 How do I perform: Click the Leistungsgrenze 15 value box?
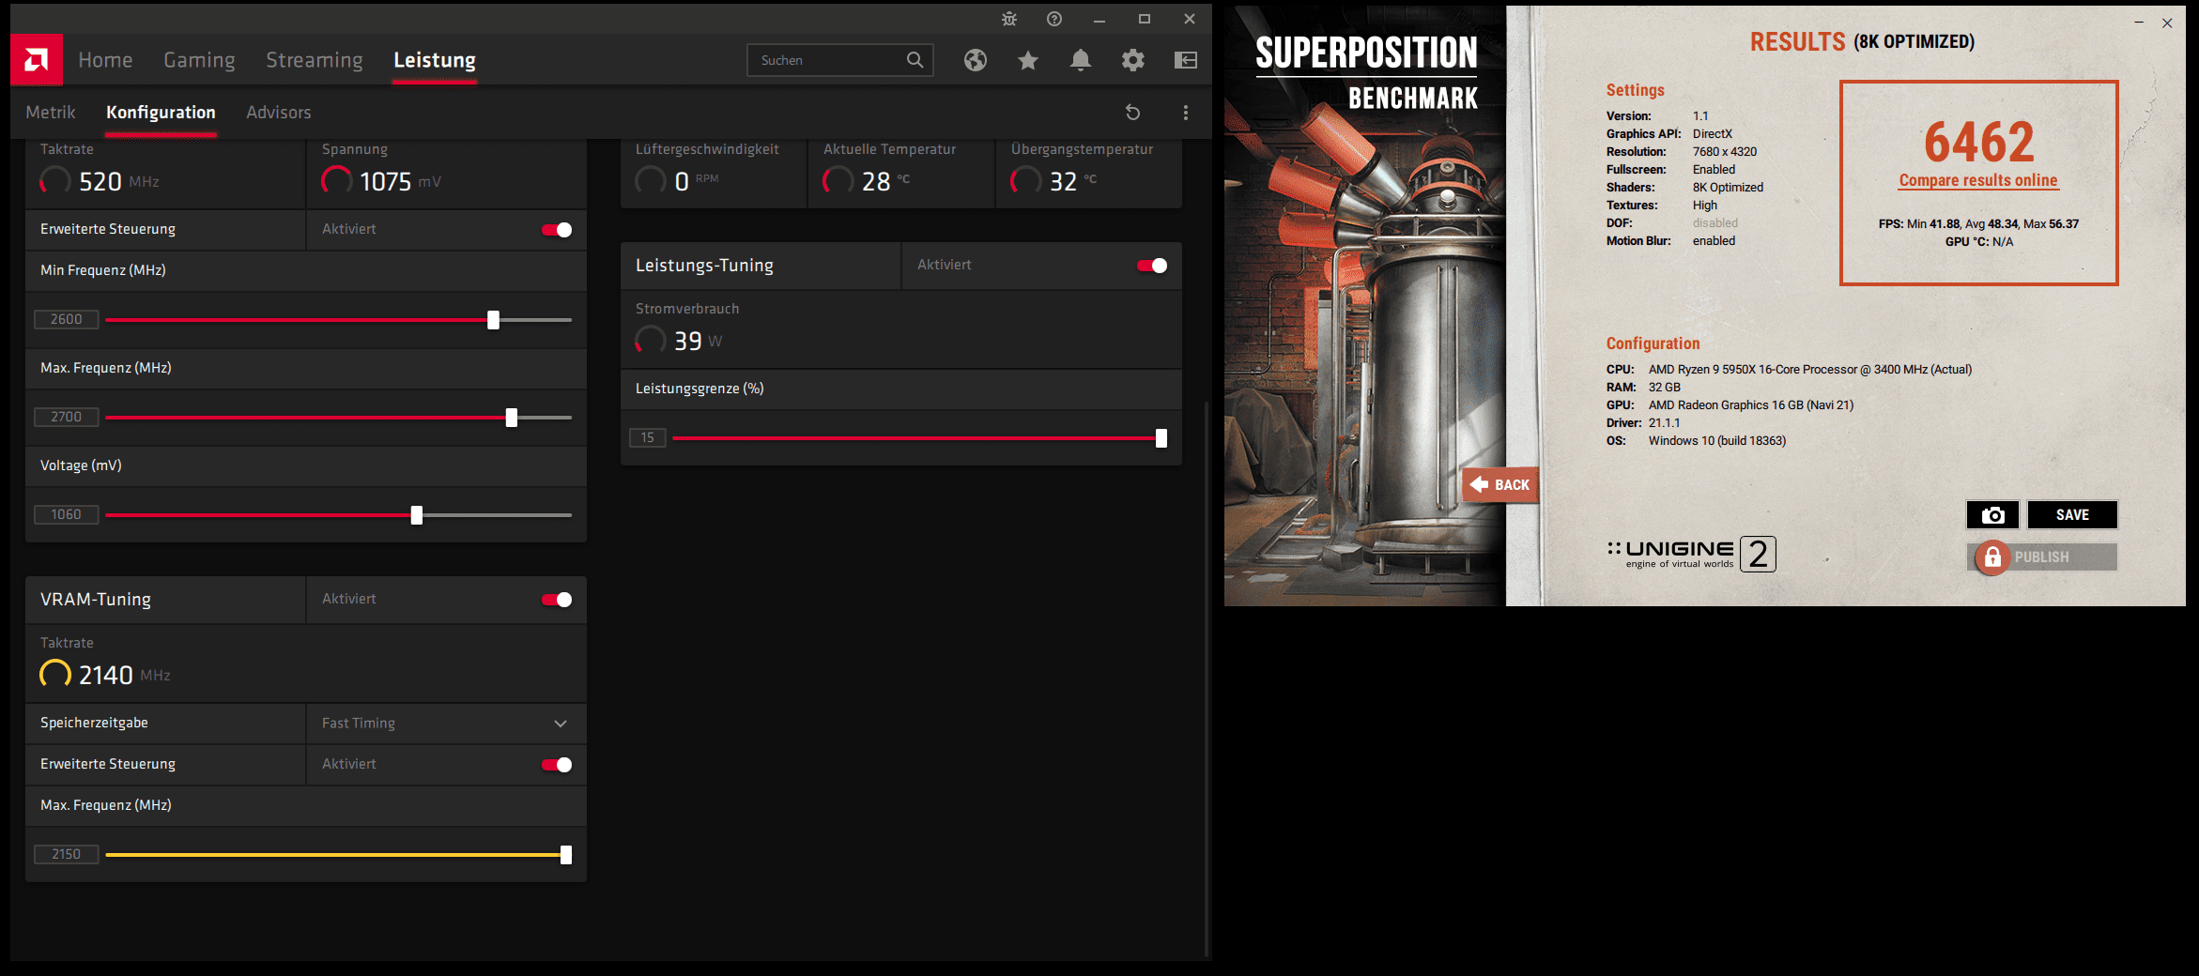(648, 437)
